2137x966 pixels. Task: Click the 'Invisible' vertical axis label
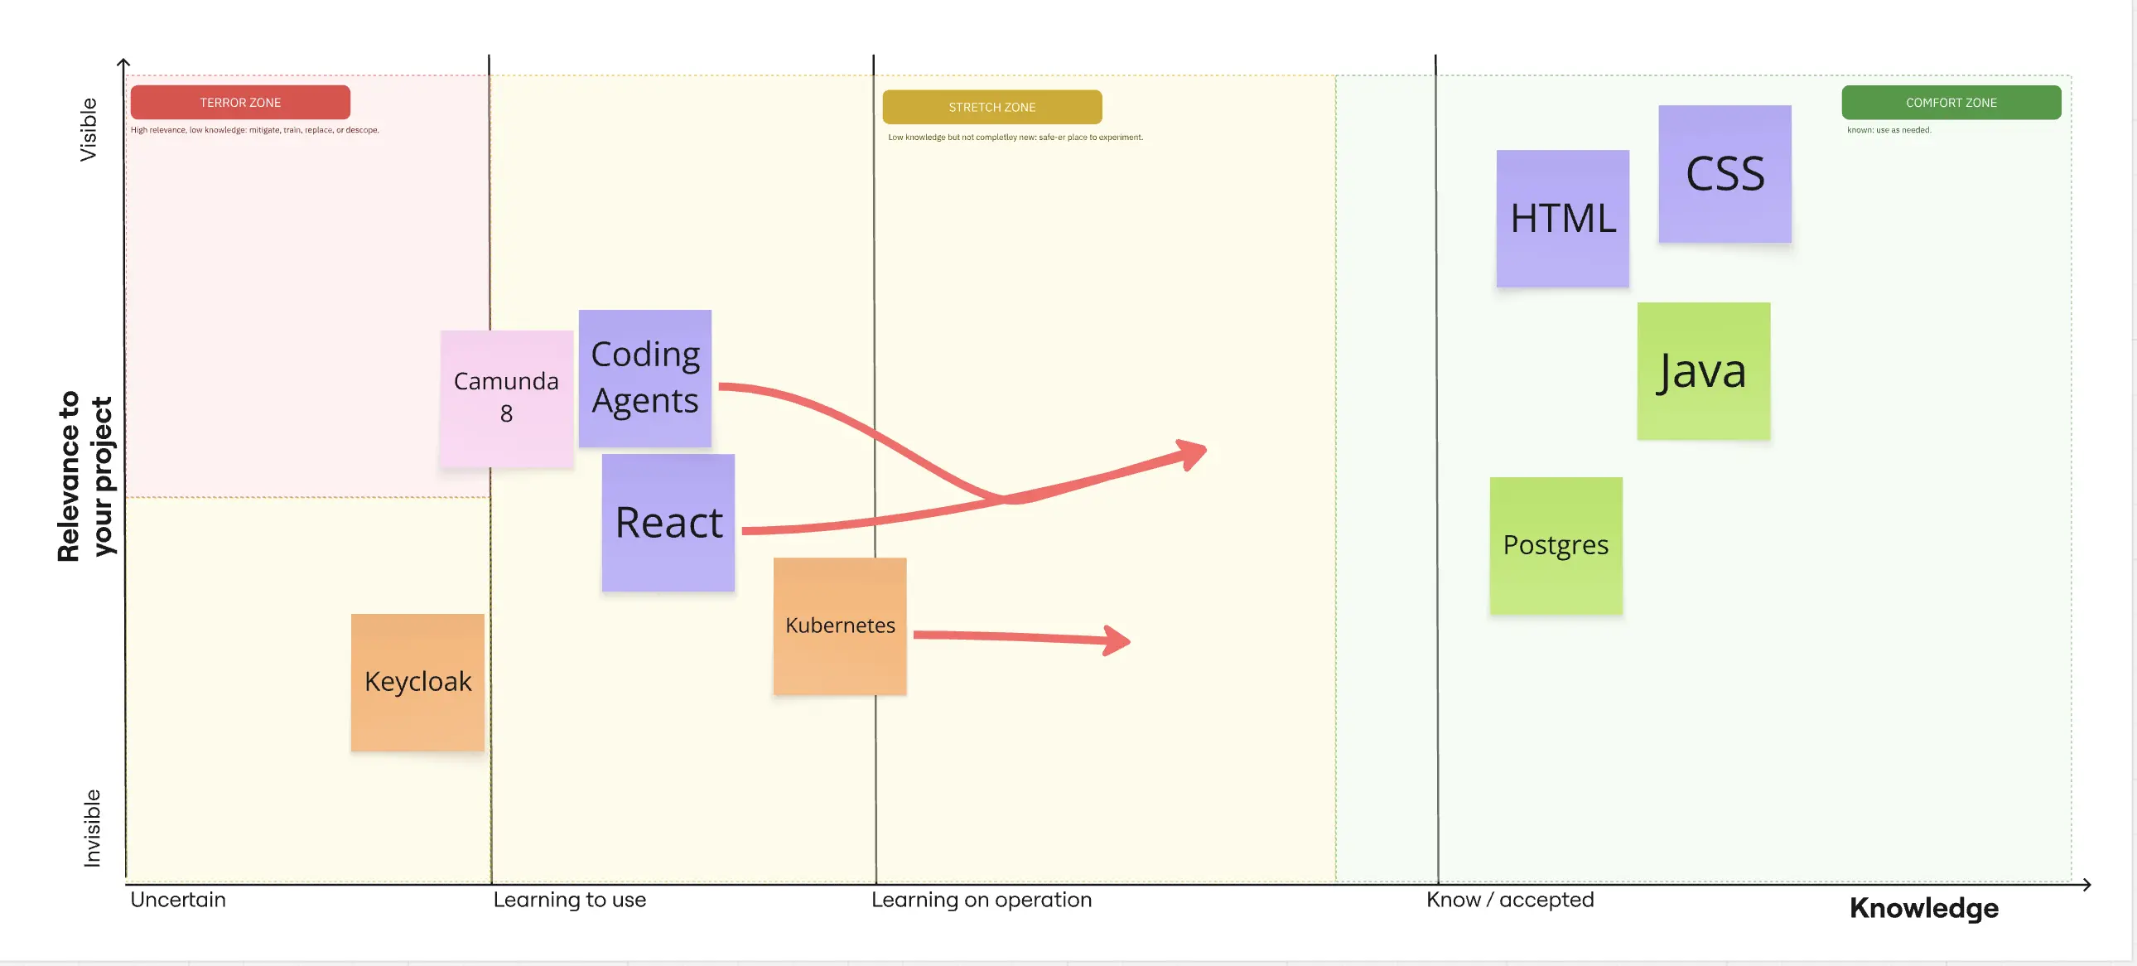91,828
